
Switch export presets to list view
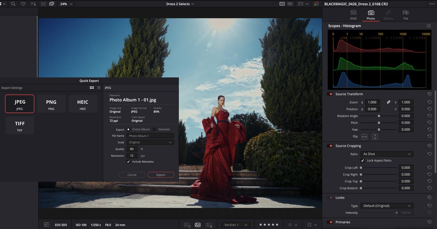(x=98, y=88)
